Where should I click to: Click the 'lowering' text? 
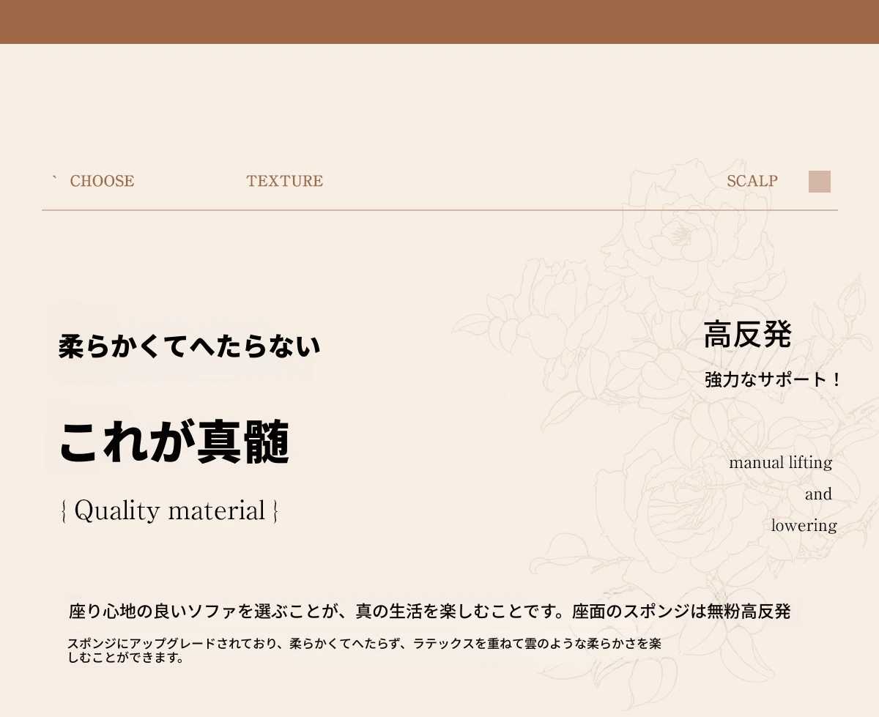click(x=804, y=526)
